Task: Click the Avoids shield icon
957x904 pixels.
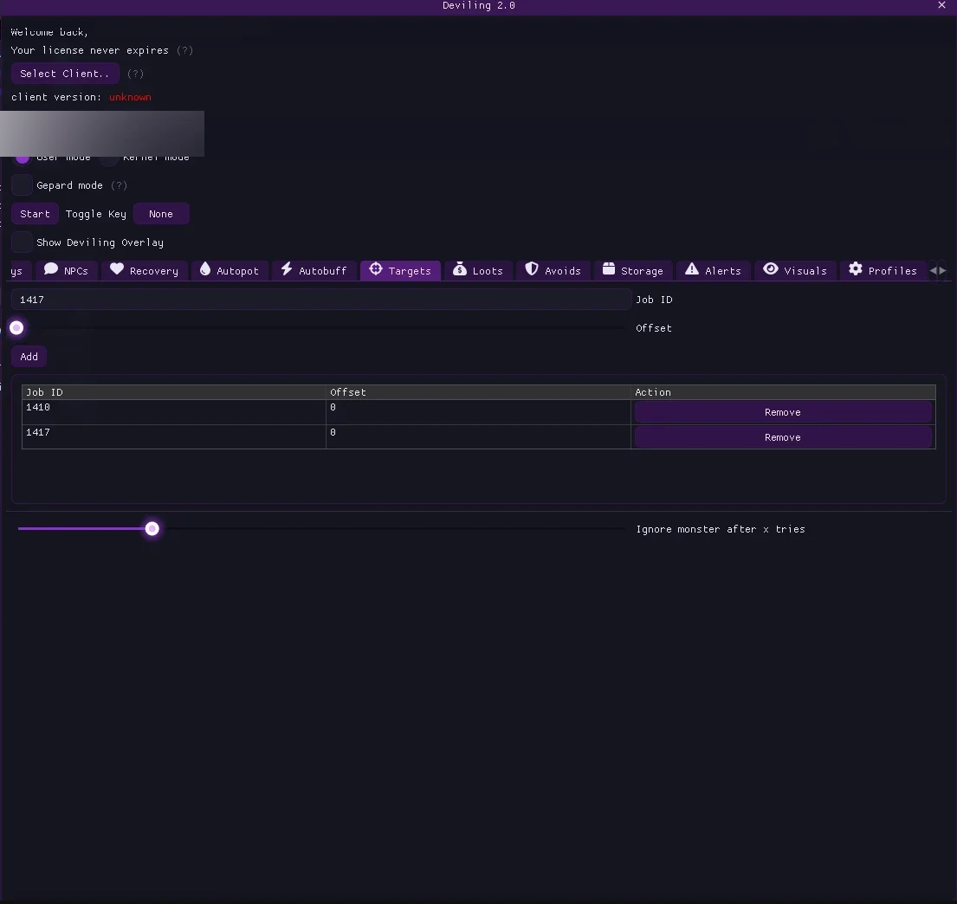Action: click(x=532, y=269)
